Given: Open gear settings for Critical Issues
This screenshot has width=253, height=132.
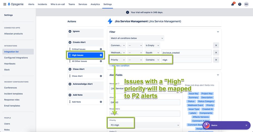Looking at the screenshot, I should click(x=101, y=49).
